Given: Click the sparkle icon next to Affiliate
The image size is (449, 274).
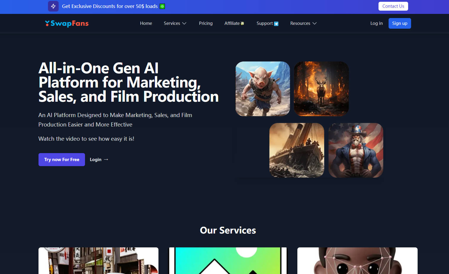Looking at the screenshot, I should click(x=242, y=24).
